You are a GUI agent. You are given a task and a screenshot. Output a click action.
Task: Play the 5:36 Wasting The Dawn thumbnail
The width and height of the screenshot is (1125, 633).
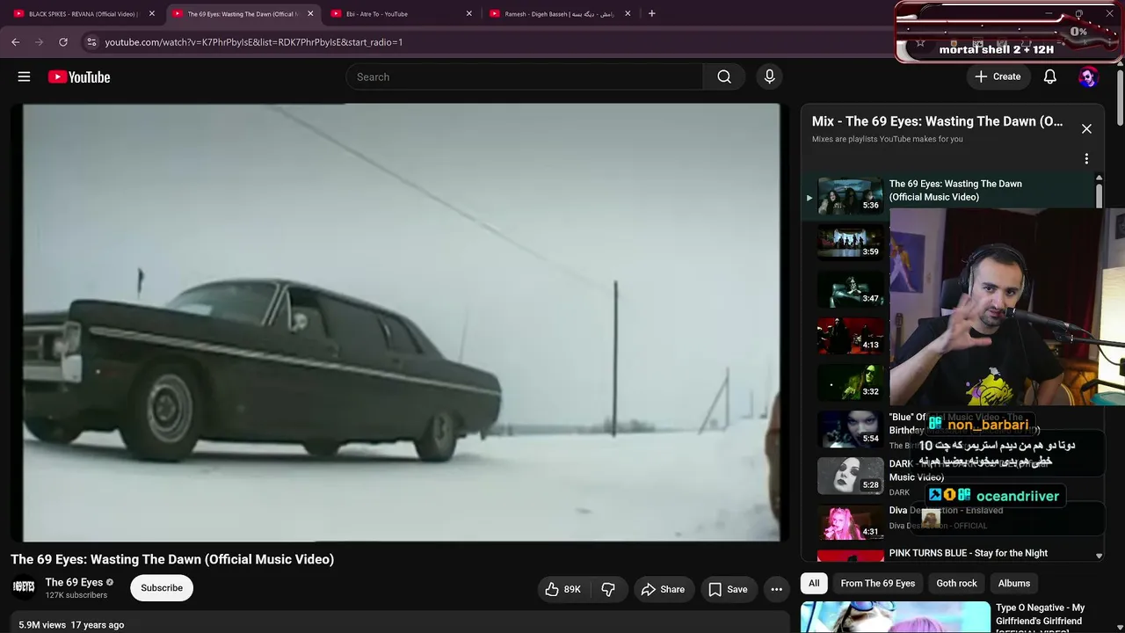(x=850, y=197)
